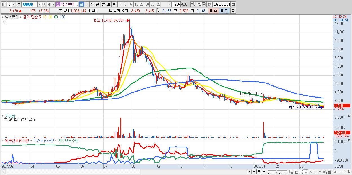
Task: Click the trend line corner-arrow tool icon
Action: pyautogui.click(x=306, y=172)
